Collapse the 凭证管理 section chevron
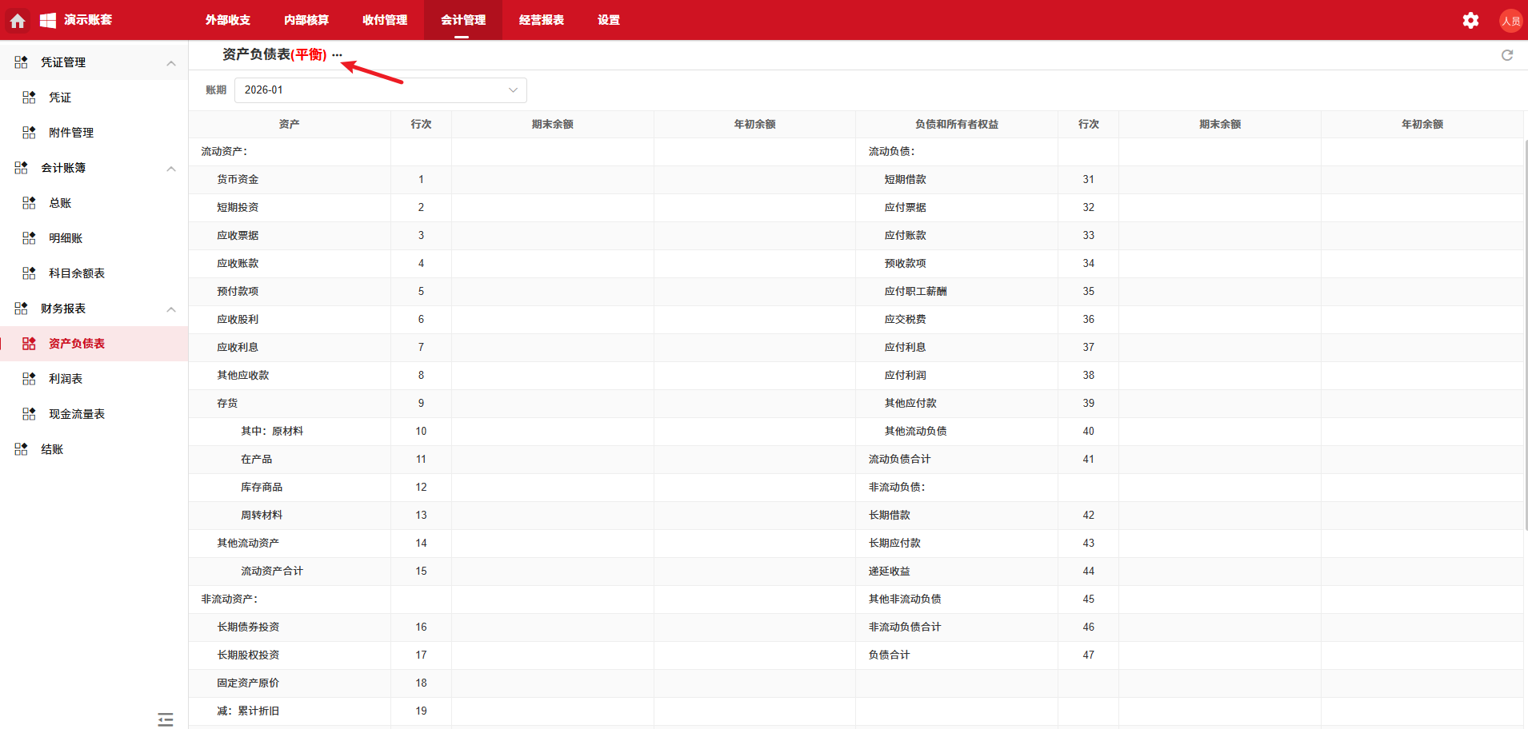This screenshot has width=1528, height=729. (170, 62)
